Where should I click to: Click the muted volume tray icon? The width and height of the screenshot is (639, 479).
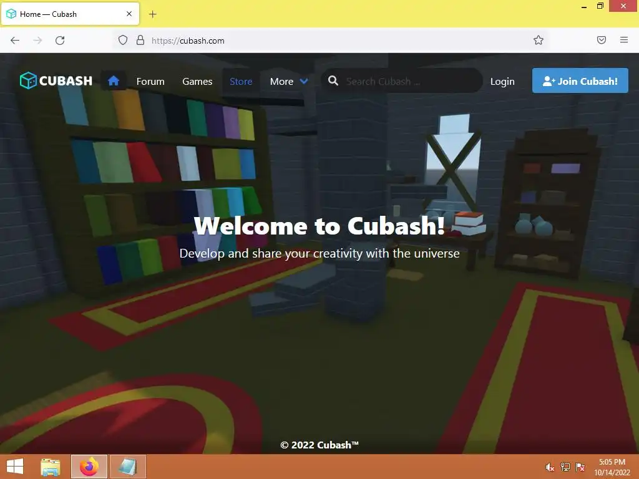click(x=549, y=467)
